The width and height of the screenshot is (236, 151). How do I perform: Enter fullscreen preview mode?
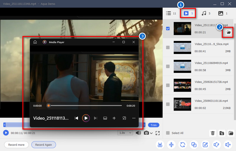coord(158,133)
